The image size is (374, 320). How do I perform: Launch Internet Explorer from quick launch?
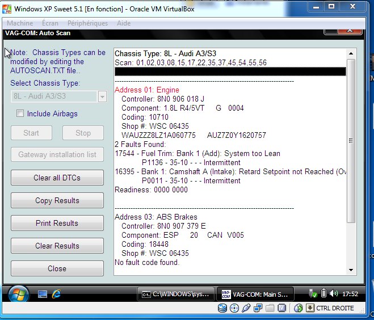coord(56,294)
